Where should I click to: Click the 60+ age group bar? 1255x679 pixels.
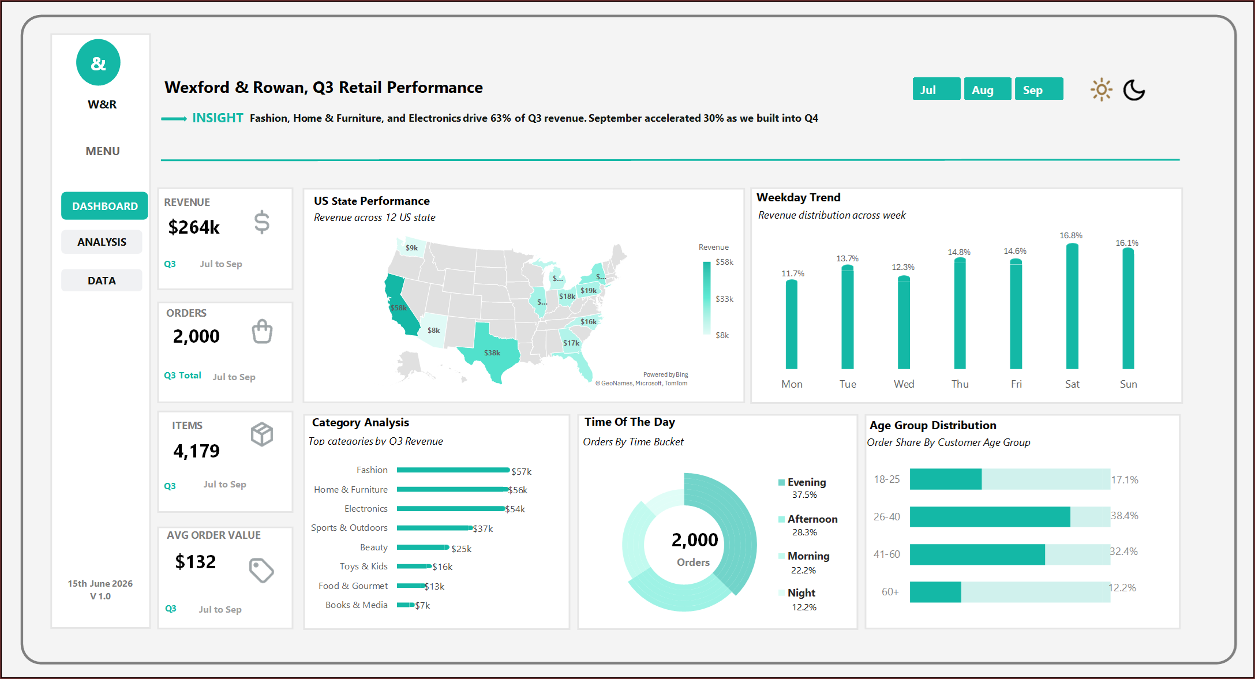[935, 592]
